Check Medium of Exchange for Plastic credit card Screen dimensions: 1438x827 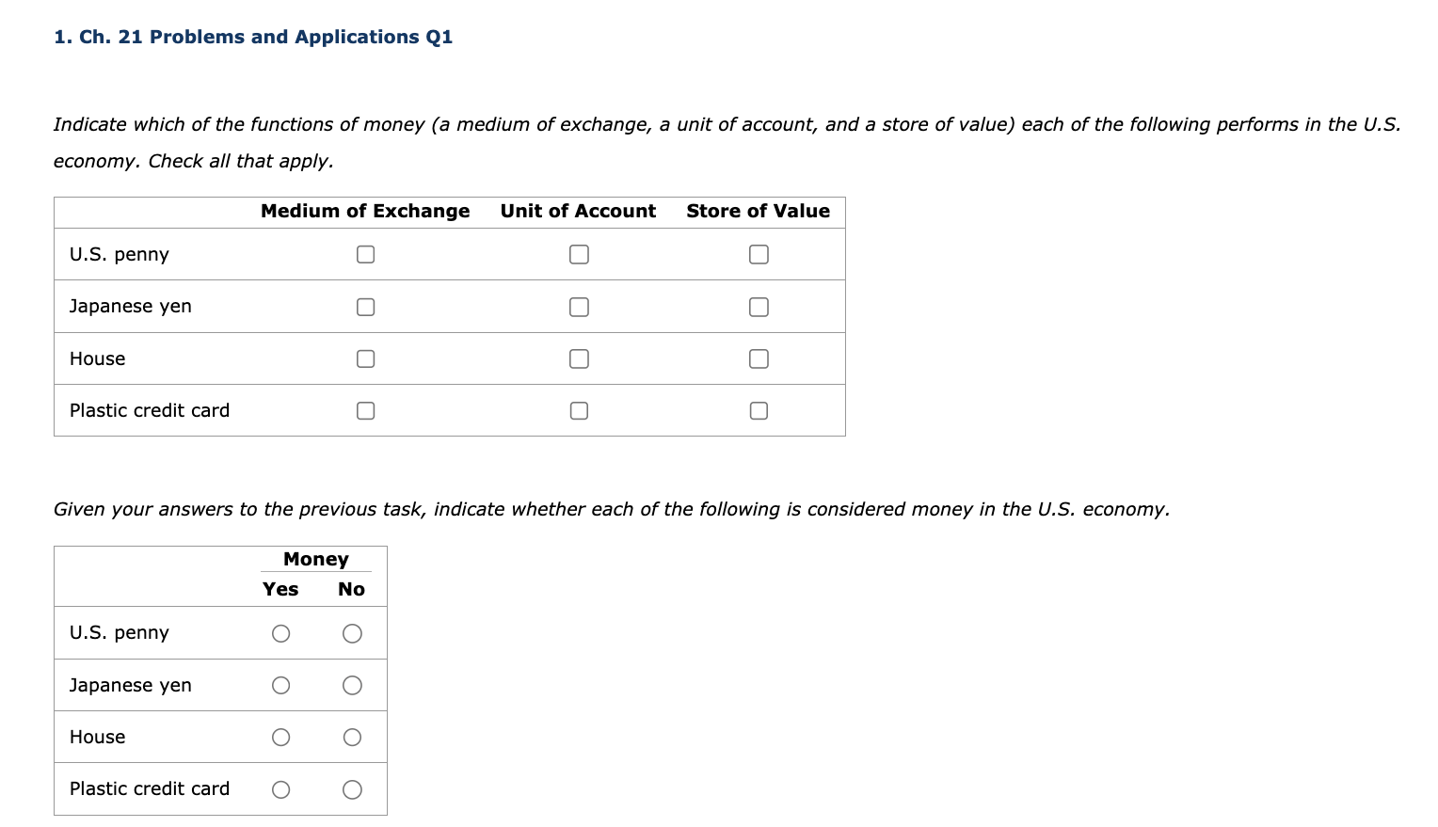coord(365,410)
